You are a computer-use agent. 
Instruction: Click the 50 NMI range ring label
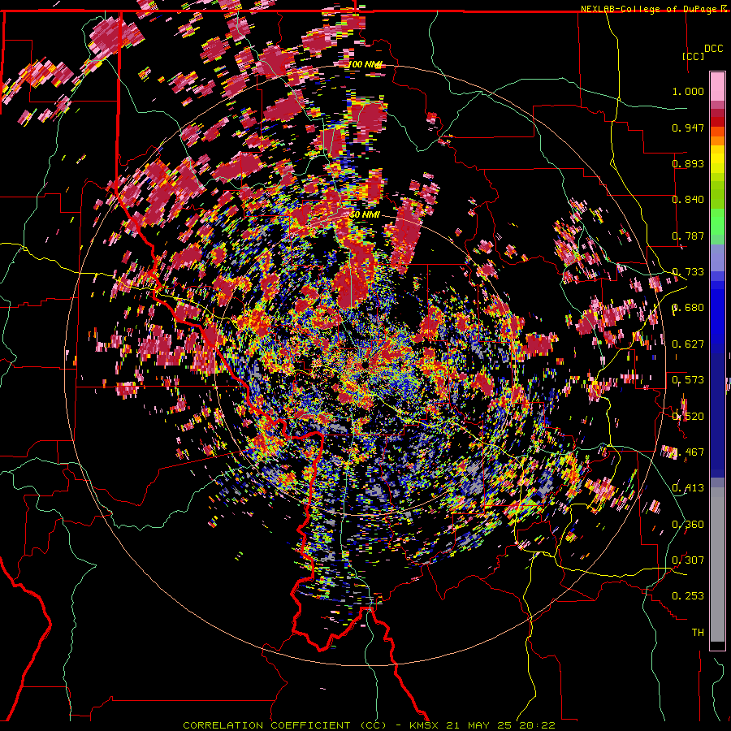click(x=365, y=215)
